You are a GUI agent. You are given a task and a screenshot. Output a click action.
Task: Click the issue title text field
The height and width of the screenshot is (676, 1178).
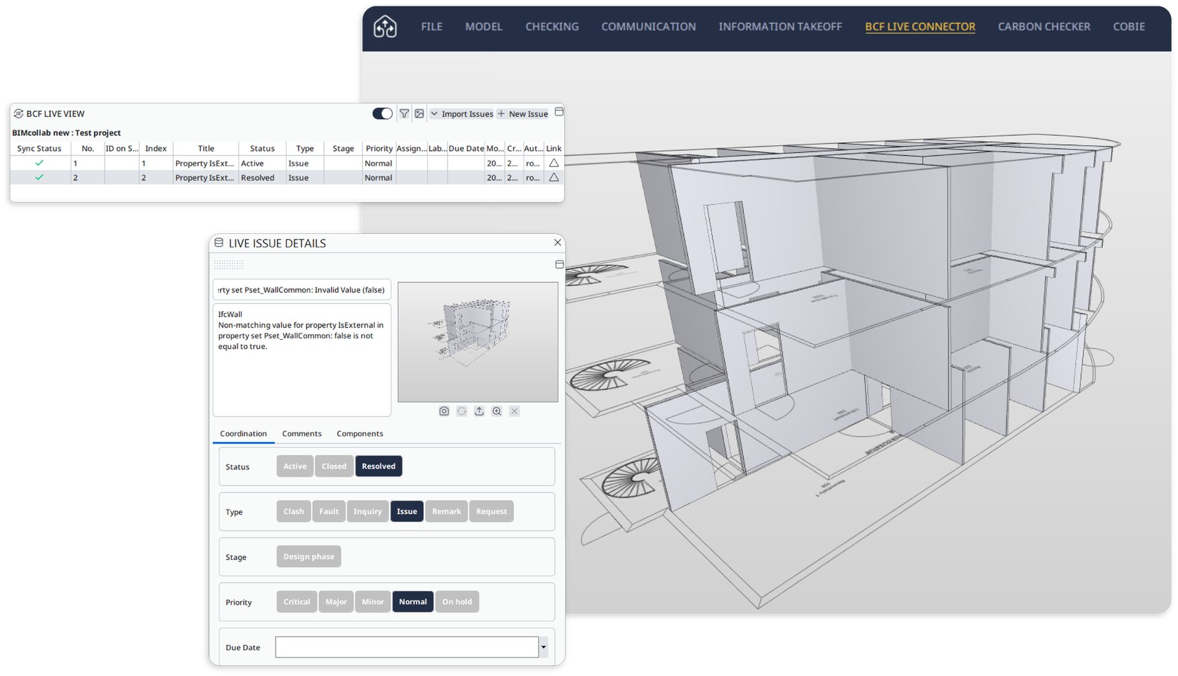[x=302, y=290]
